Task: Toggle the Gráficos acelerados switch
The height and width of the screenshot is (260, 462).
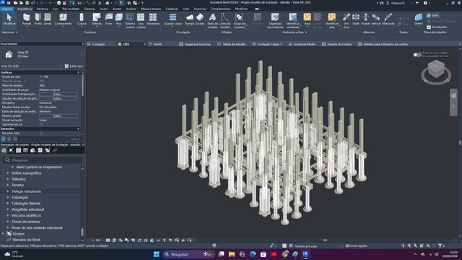Action: pyautogui.click(x=417, y=55)
